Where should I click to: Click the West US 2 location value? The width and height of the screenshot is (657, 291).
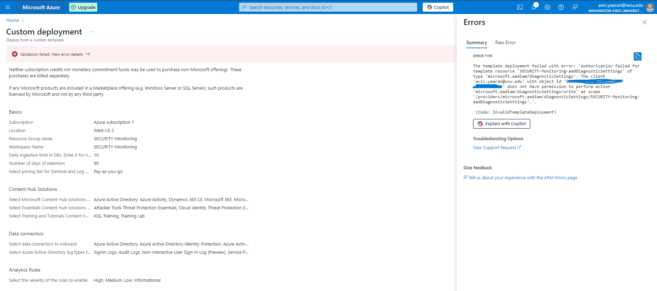(104, 131)
